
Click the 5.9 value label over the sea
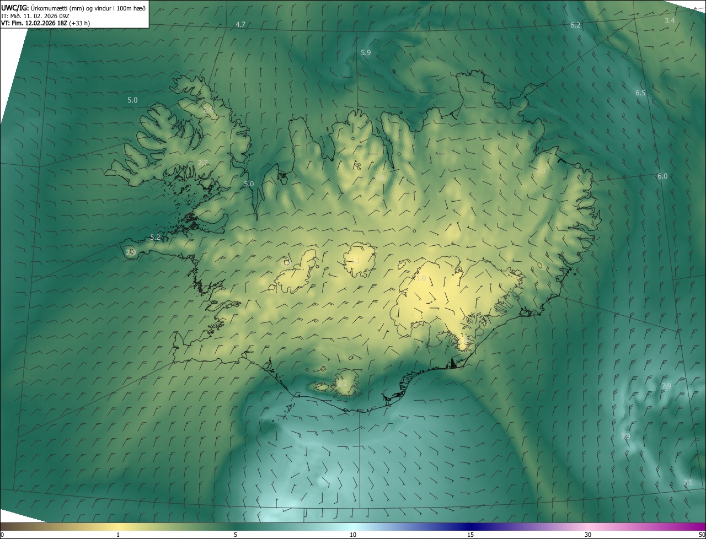366,52
